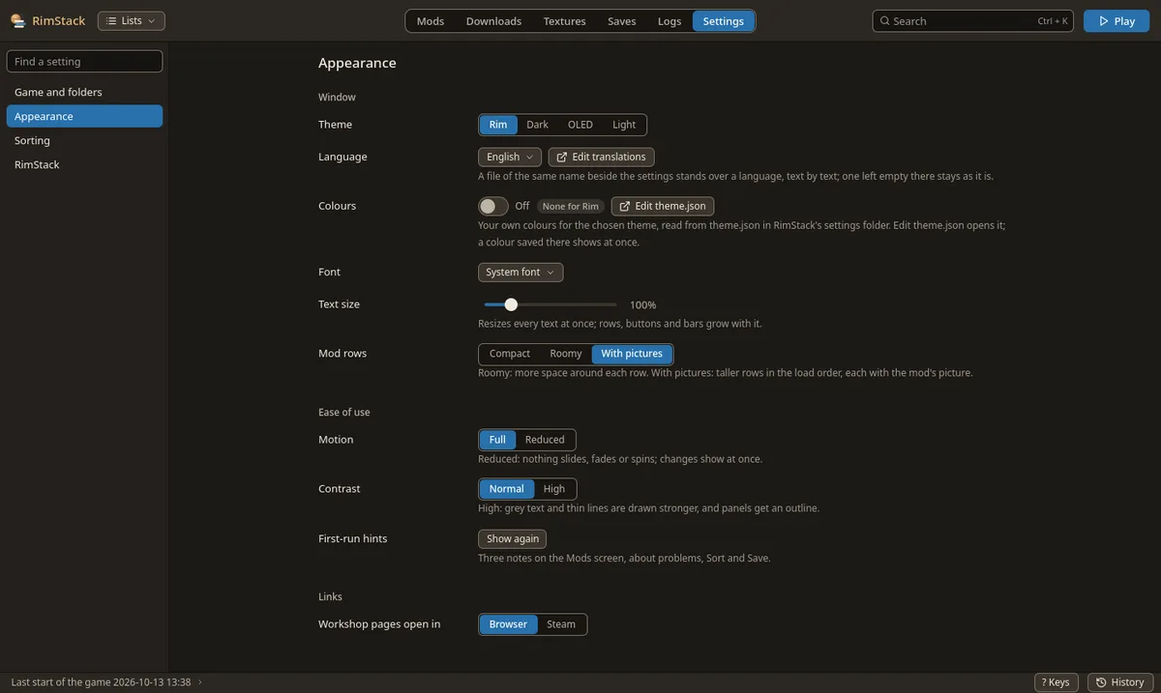Switch to the Logs tab
The image size is (1161, 693).
[x=670, y=21]
